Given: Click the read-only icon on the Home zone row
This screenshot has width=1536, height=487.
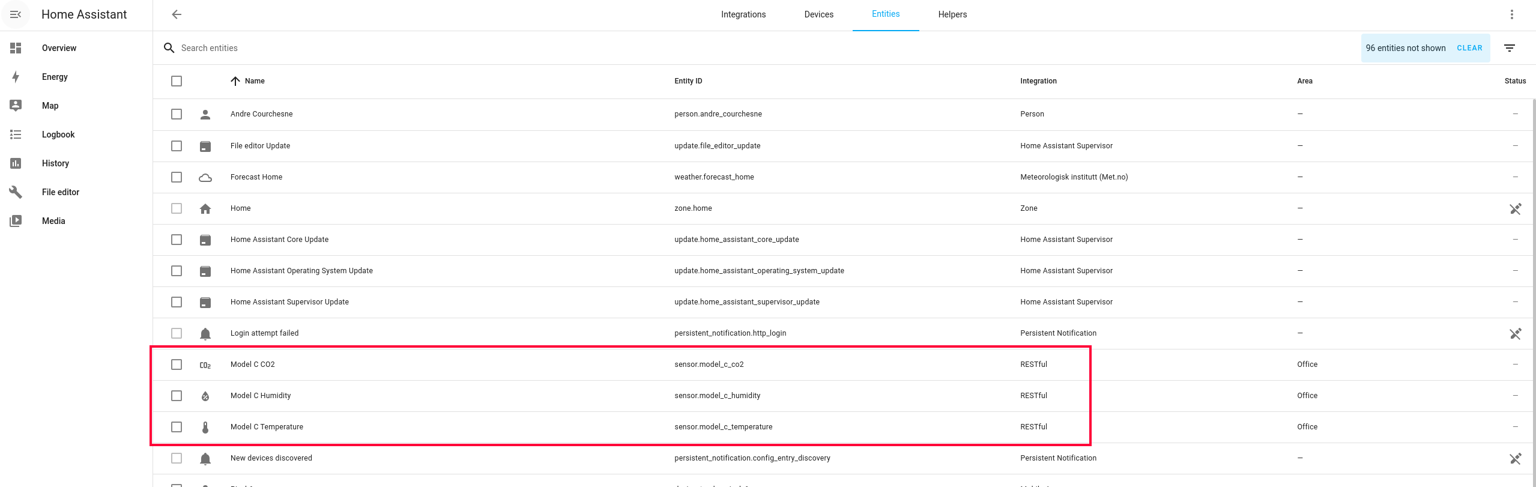Looking at the screenshot, I should [x=1515, y=209].
